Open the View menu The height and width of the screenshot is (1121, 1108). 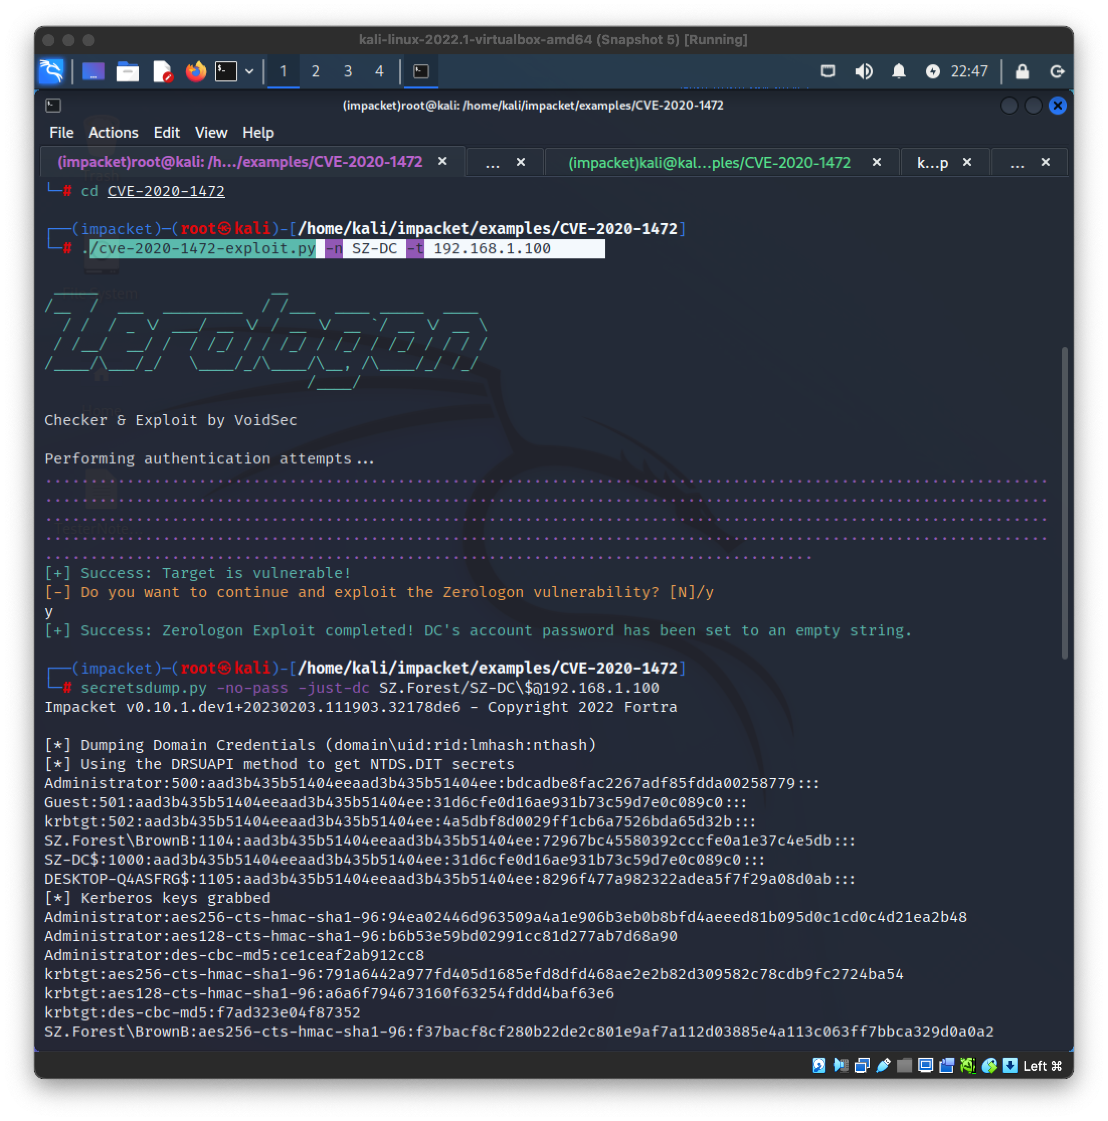211,133
